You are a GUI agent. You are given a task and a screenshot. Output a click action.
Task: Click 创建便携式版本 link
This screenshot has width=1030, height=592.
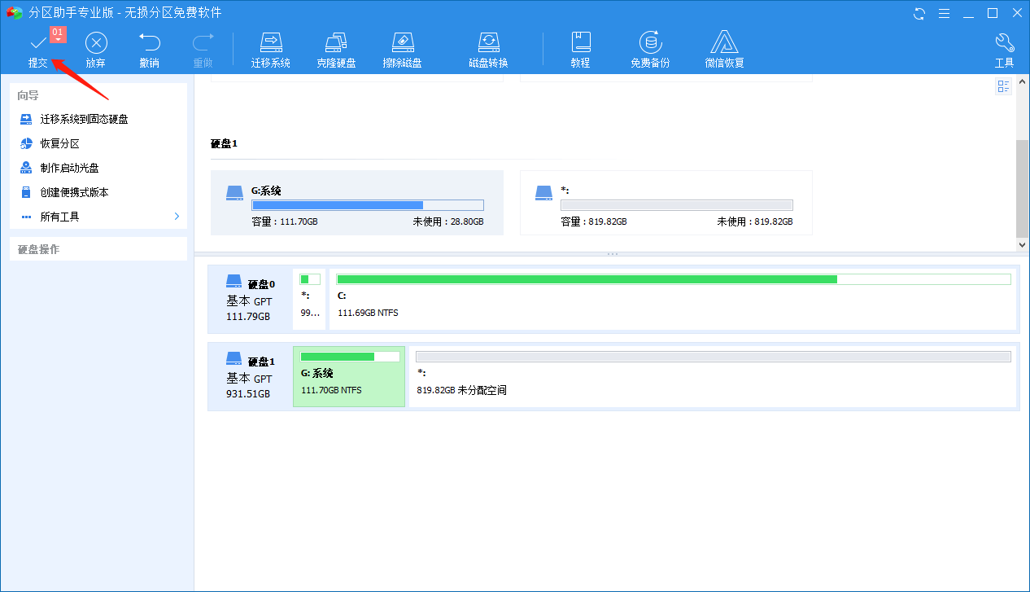(74, 192)
